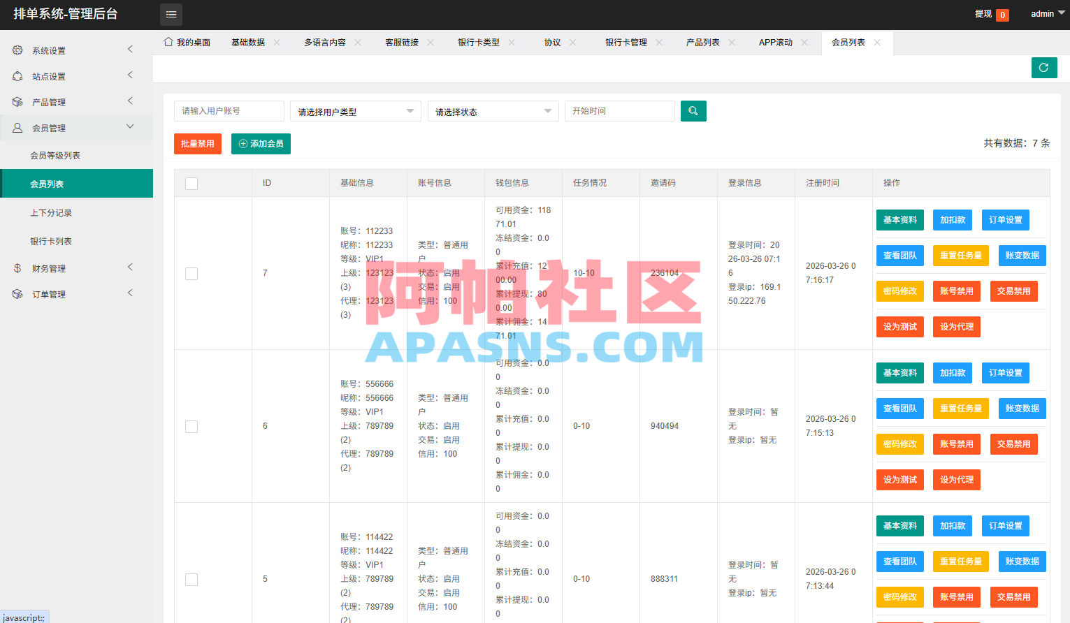Click the 批量禁用 button

click(198, 144)
